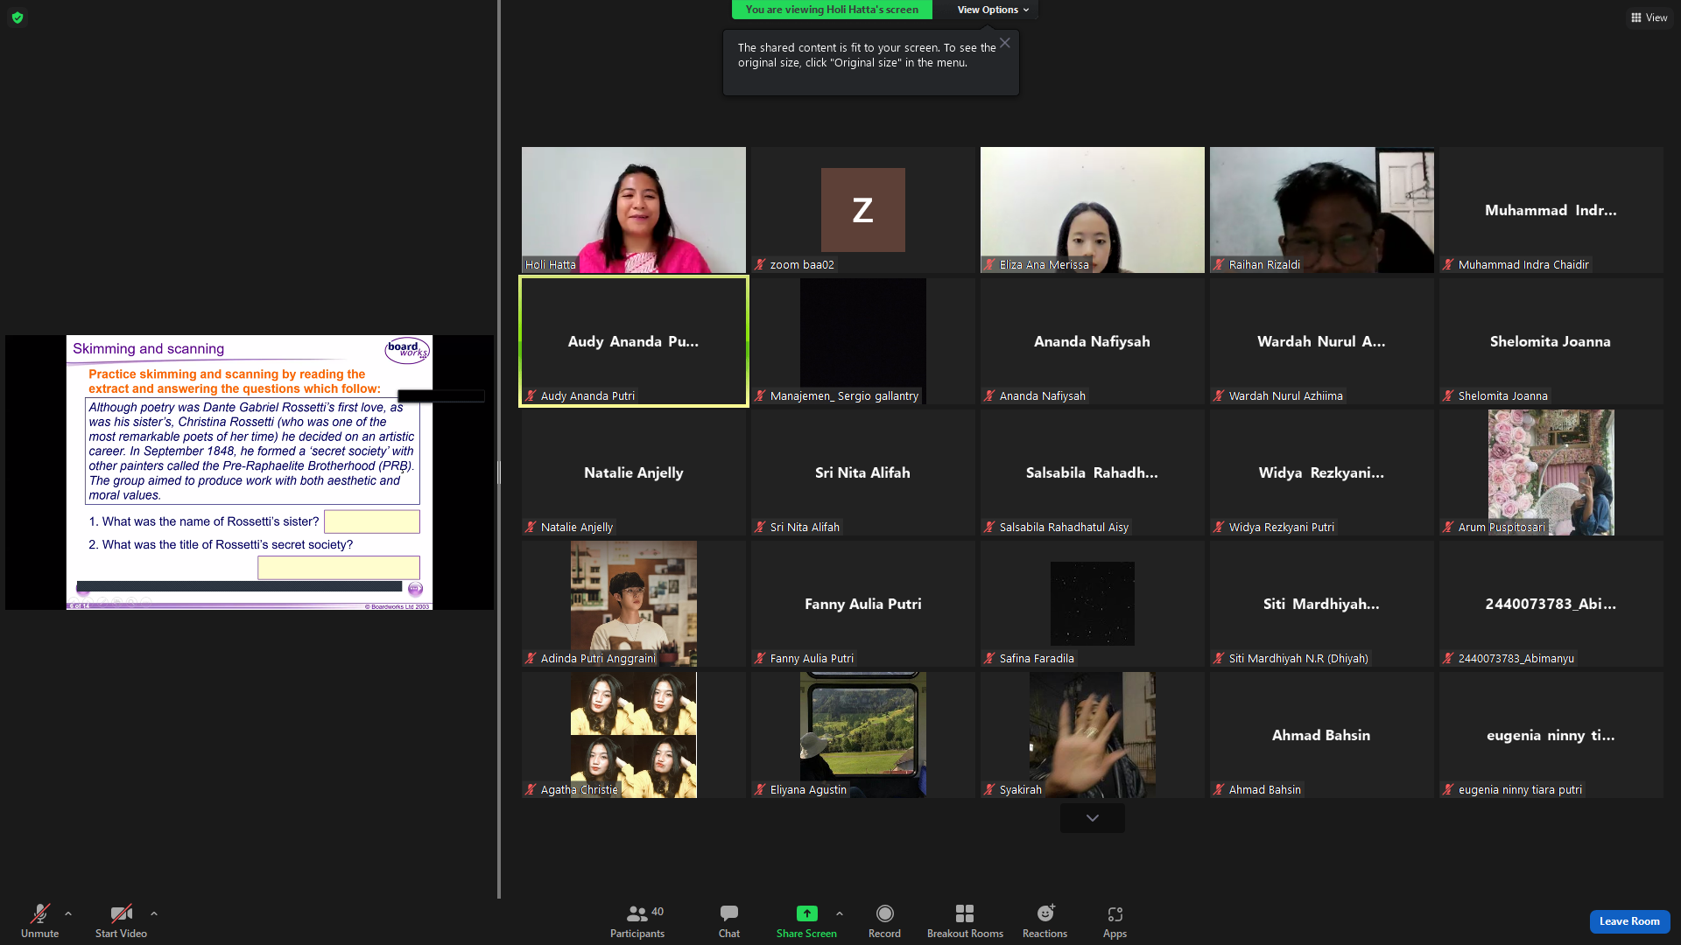Click the muted mic icon on Syakirah
1681x945 pixels.
pyautogui.click(x=989, y=789)
